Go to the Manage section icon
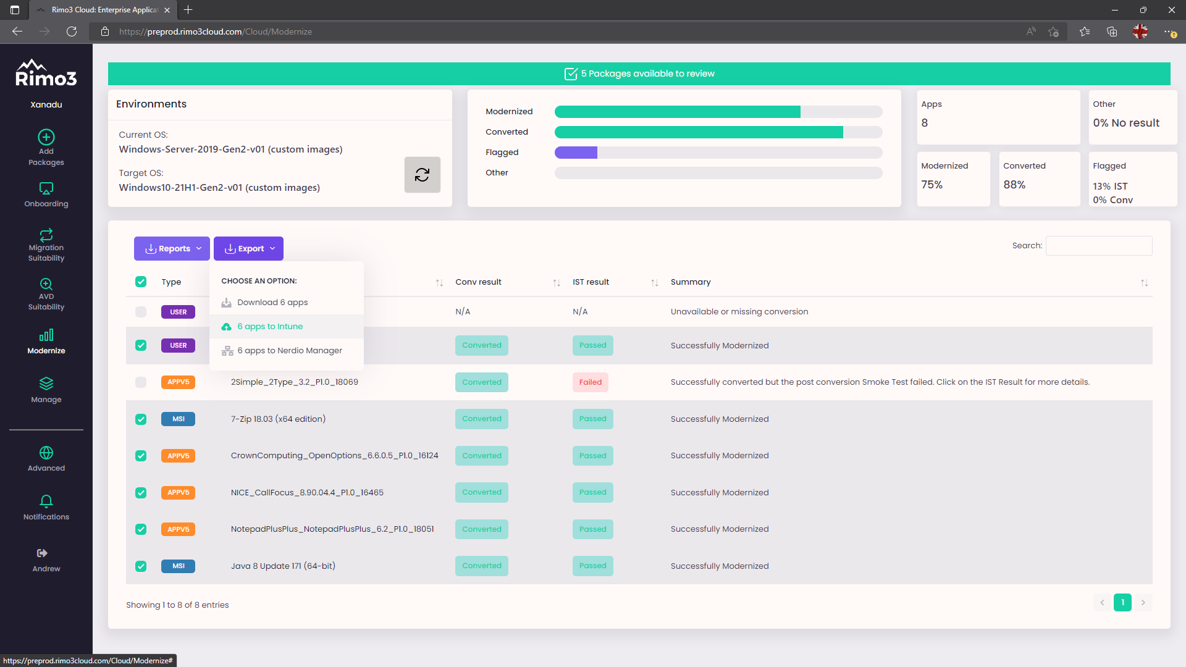 [x=46, y=384]
